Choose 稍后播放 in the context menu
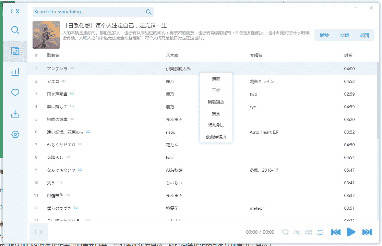This screenshot has height=246, width=382. point(216,102)
